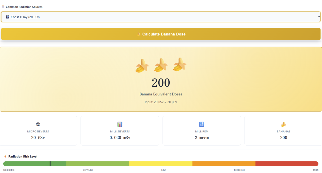
Task: Open the Common Radiation Sources dropdown
Action: point(161,17)
